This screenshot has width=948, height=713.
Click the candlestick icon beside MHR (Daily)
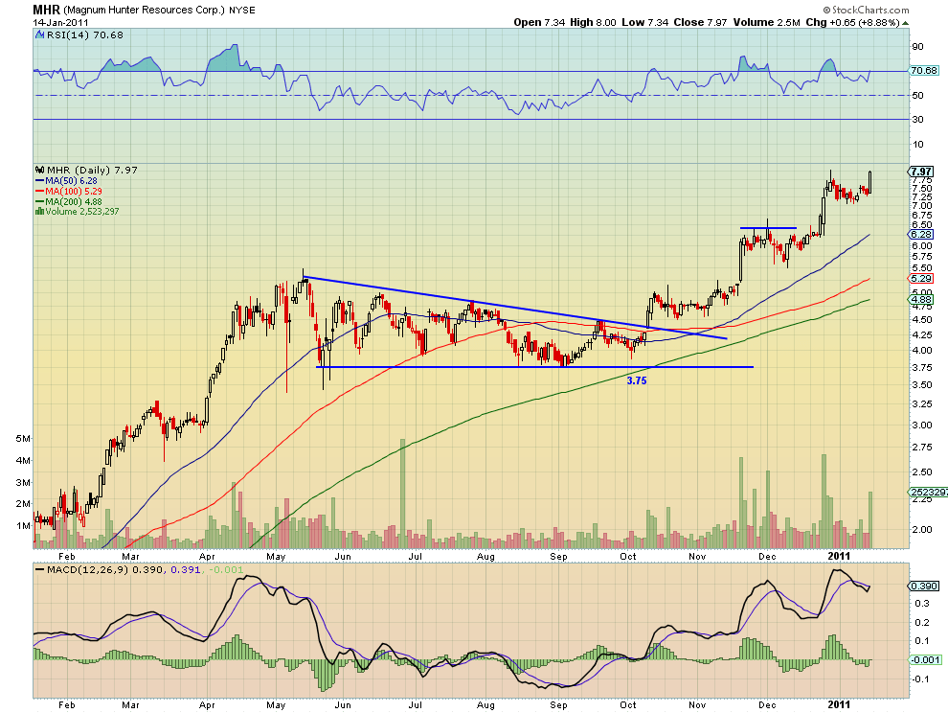(40, 170)
